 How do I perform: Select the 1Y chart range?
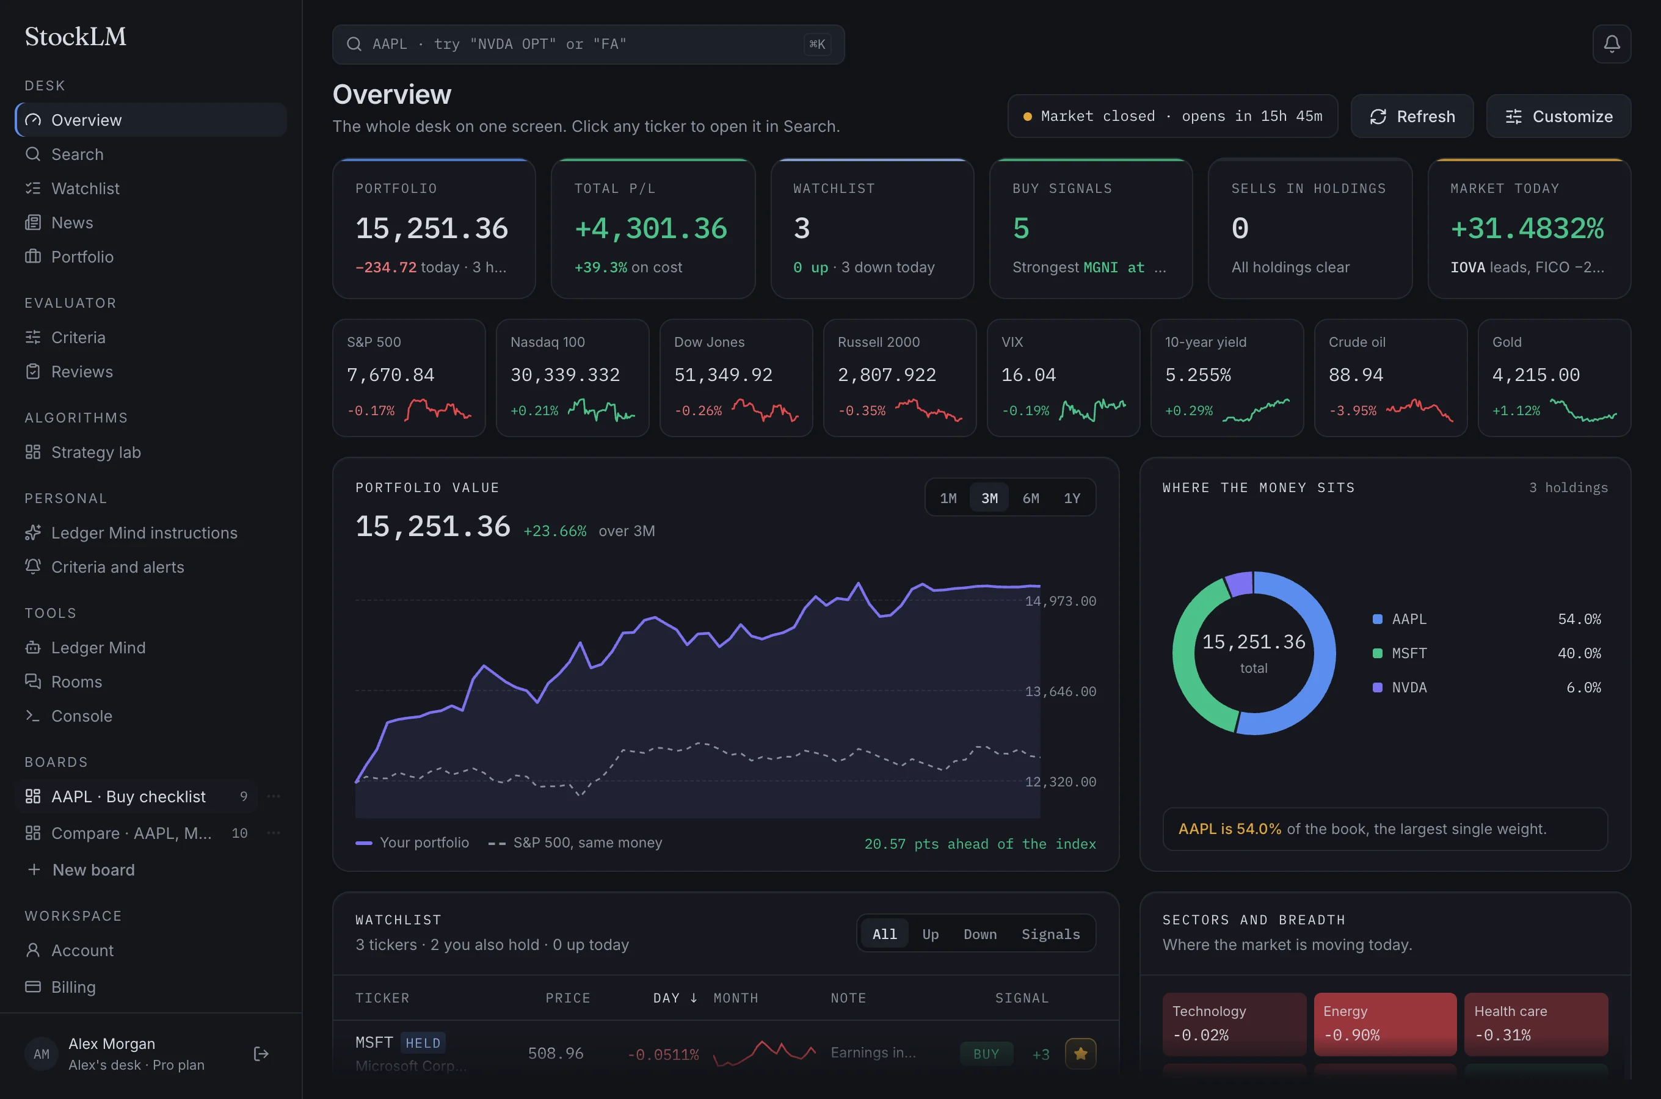pos(1072,498)
